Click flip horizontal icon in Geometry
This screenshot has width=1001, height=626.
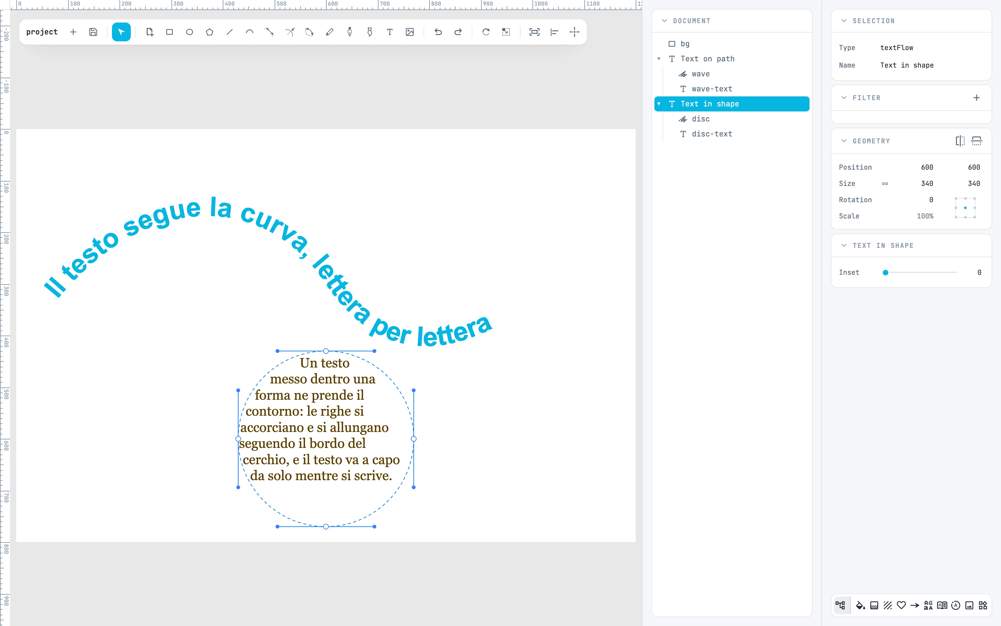coord(960,141)
